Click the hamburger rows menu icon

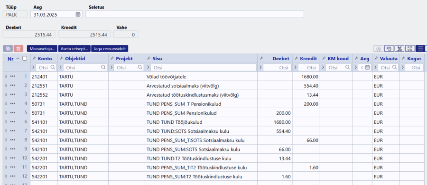(x=420, y=49)
